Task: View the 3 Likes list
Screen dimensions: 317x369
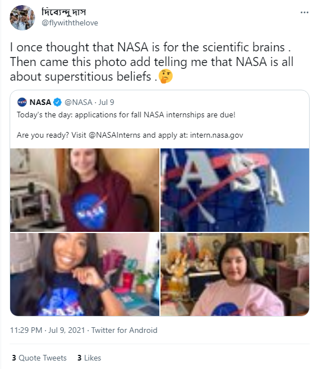Action: 89,358
